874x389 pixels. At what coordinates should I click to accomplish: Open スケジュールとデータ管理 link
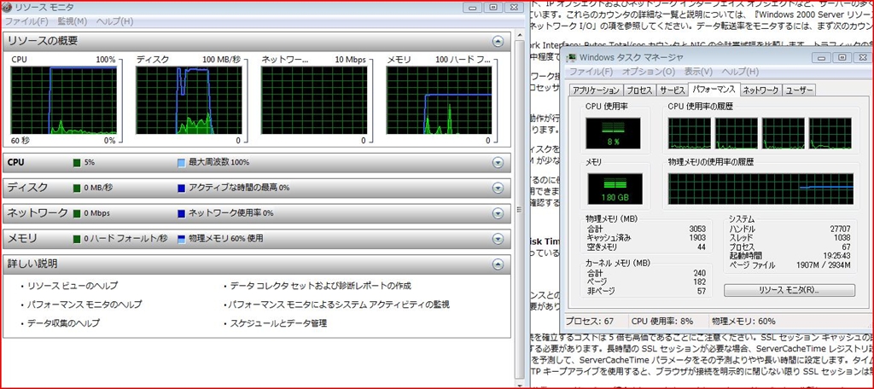(x=278, y=323)
